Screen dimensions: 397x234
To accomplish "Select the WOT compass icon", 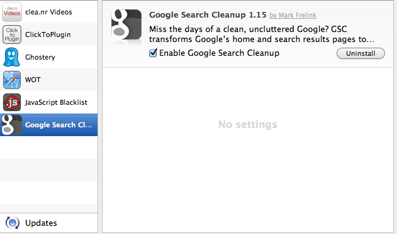I will tap(12, 80).
